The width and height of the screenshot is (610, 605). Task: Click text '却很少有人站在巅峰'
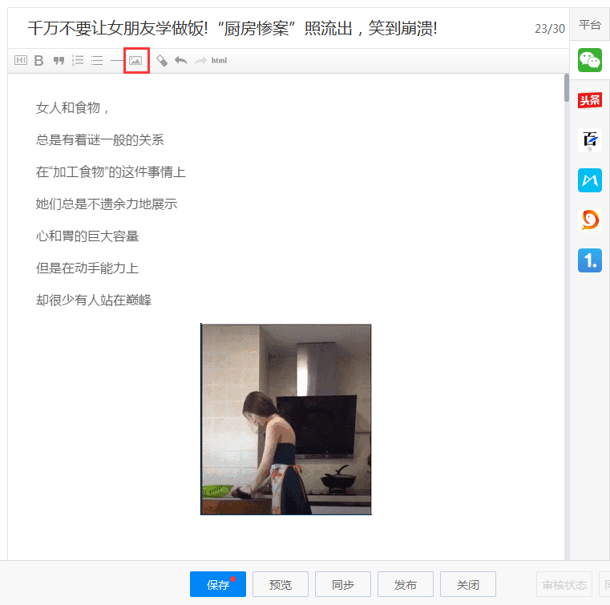coord(94,300)
